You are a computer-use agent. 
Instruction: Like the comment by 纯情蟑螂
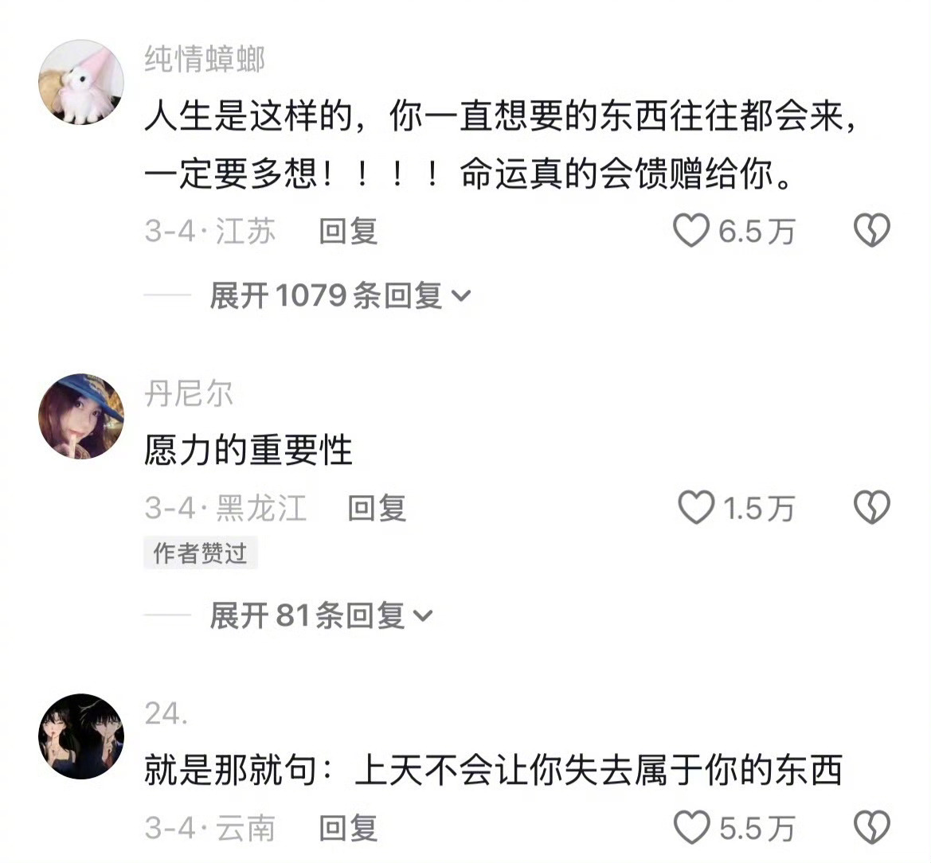(691, 230)
